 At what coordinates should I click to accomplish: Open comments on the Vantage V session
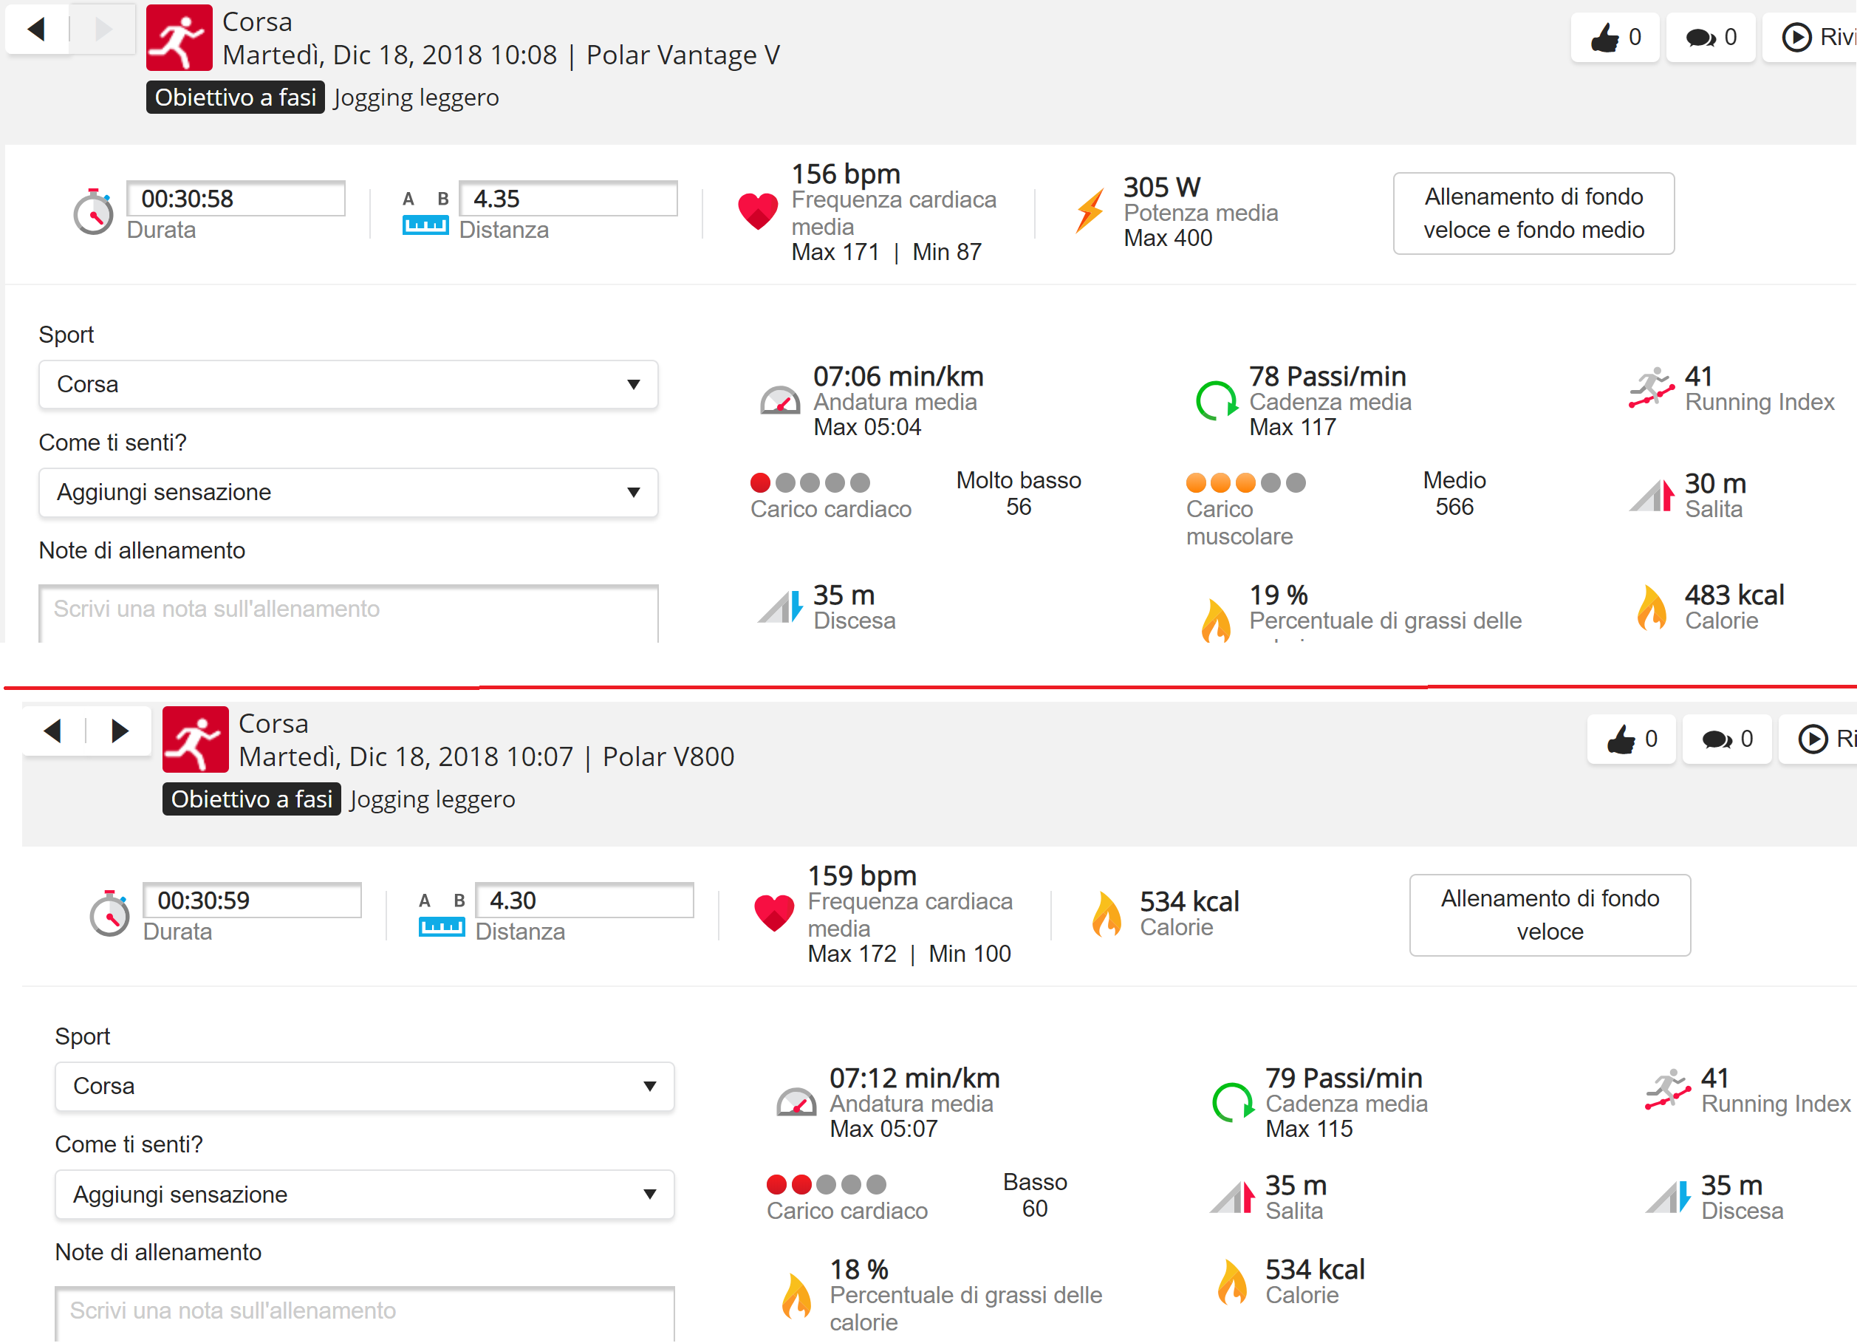click(1709, 38)
